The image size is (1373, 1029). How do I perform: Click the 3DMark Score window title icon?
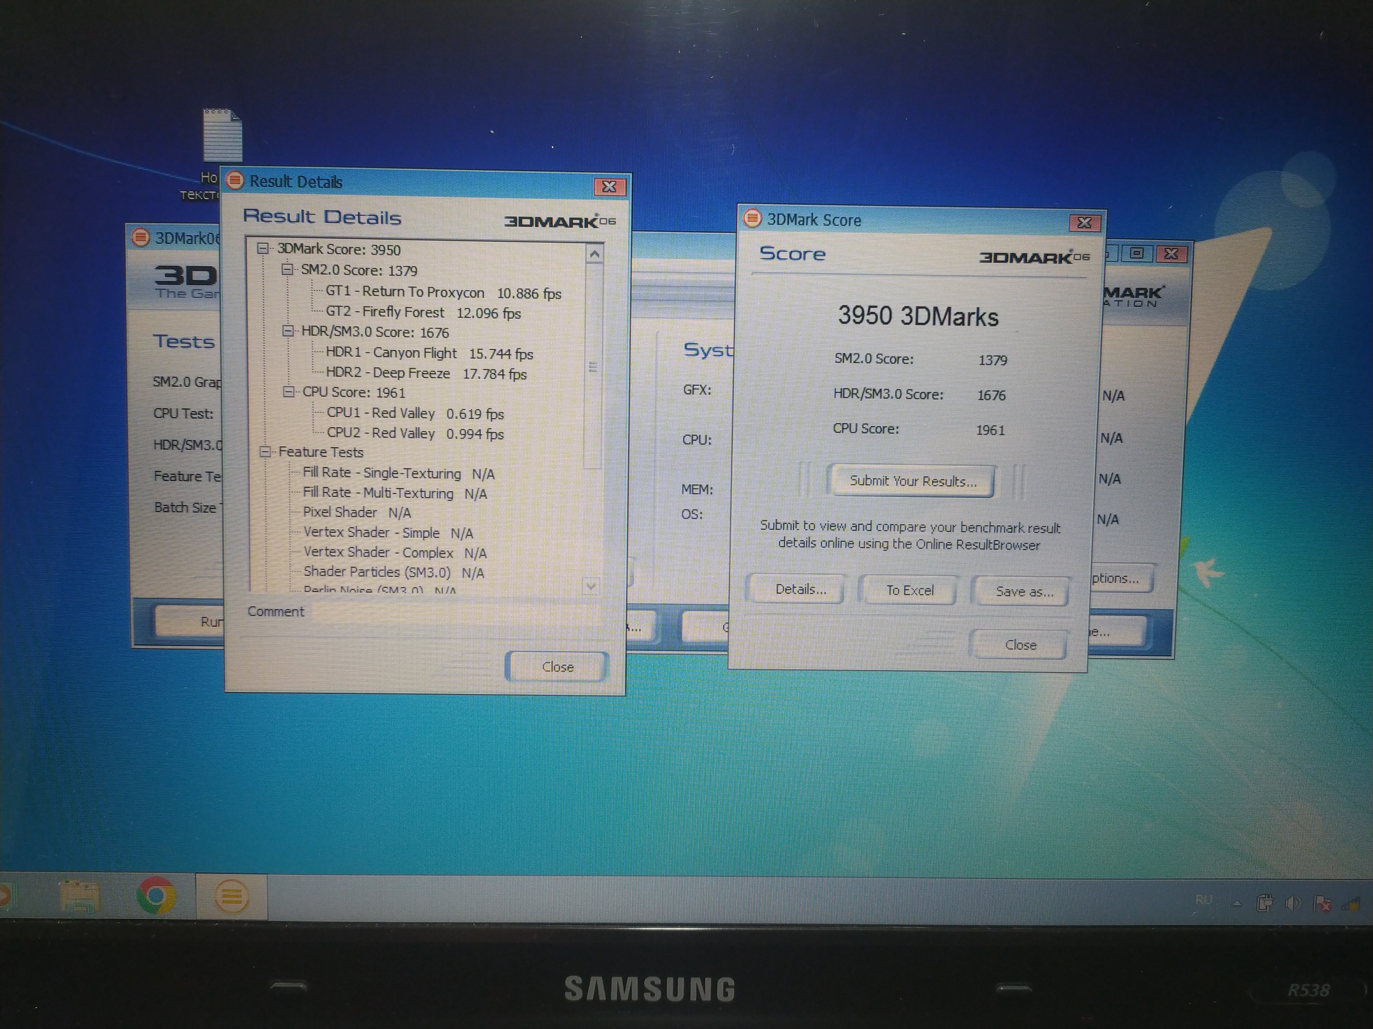(752, 218)
